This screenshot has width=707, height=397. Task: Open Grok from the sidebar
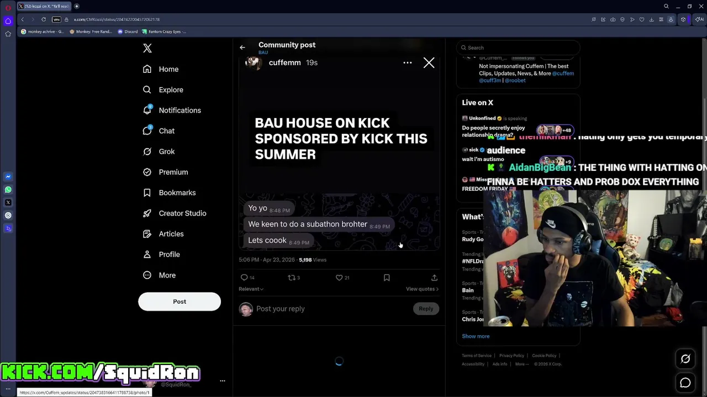coord(159,152)
